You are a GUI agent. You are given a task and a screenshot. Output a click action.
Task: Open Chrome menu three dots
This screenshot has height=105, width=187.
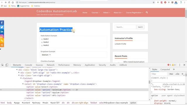(x=184, y=2)
